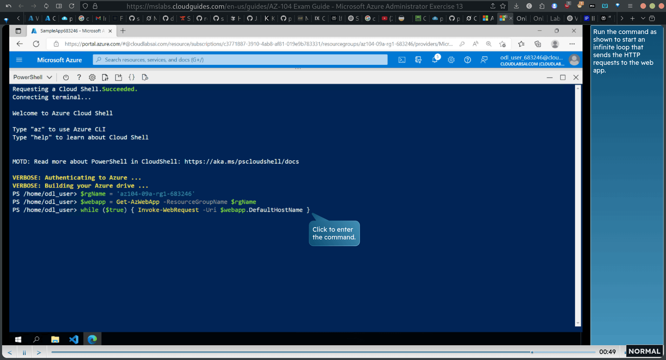Viewport: 666px width, 360px height.
Task: Open the editor curly braces icon
Action: click(x=132, y=77)
